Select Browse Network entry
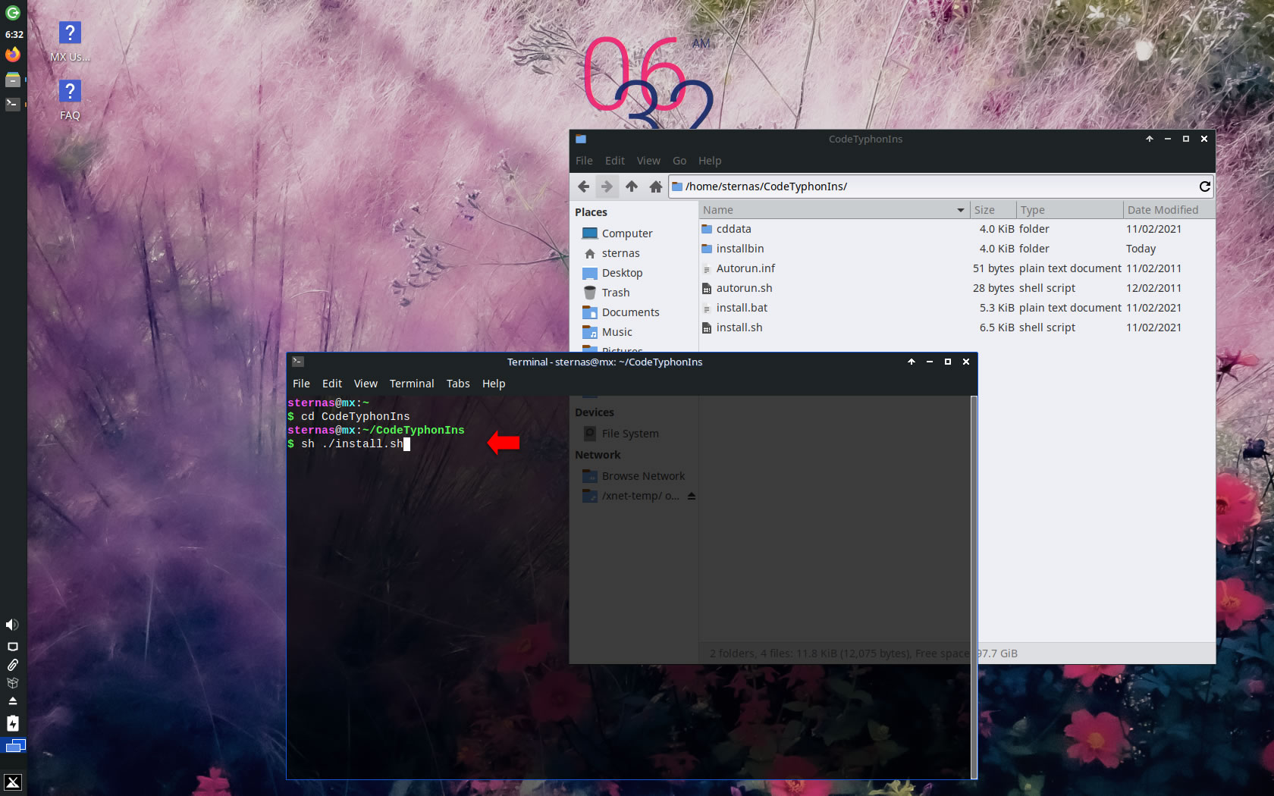This screenshot has width=1274, height=796. pyautogui.click(x=633, y=476)
